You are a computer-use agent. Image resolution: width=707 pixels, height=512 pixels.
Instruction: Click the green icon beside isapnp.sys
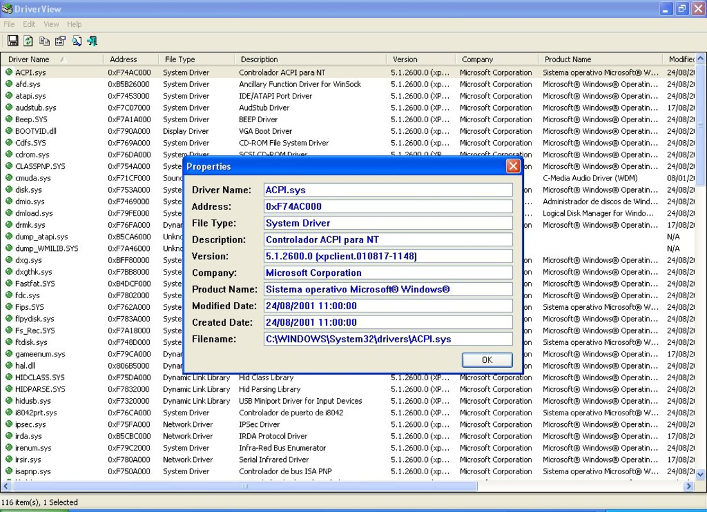[8, 470]
